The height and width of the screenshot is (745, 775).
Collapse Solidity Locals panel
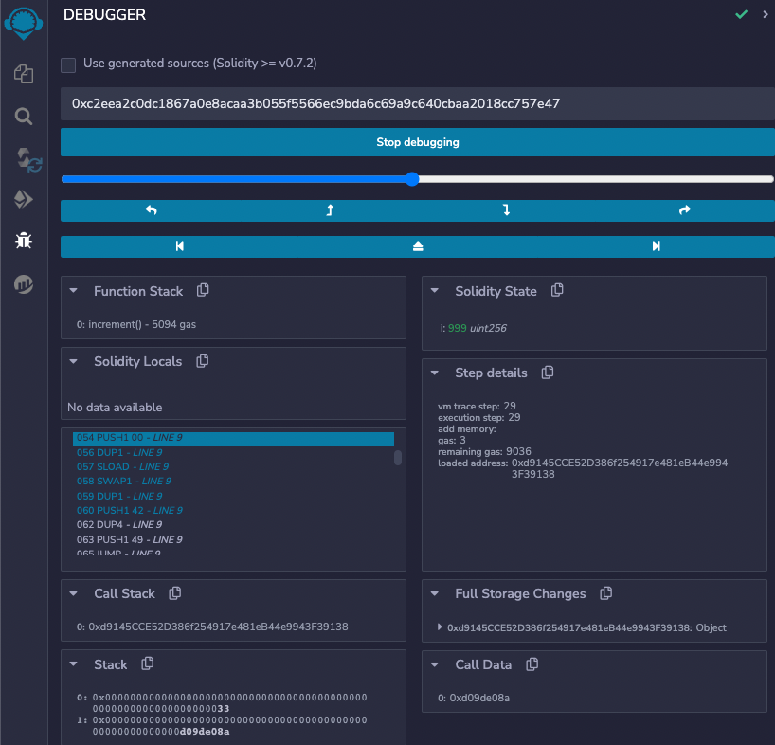pos(74,361)
